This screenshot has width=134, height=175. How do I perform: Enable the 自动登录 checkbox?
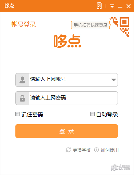pos(92,114)
